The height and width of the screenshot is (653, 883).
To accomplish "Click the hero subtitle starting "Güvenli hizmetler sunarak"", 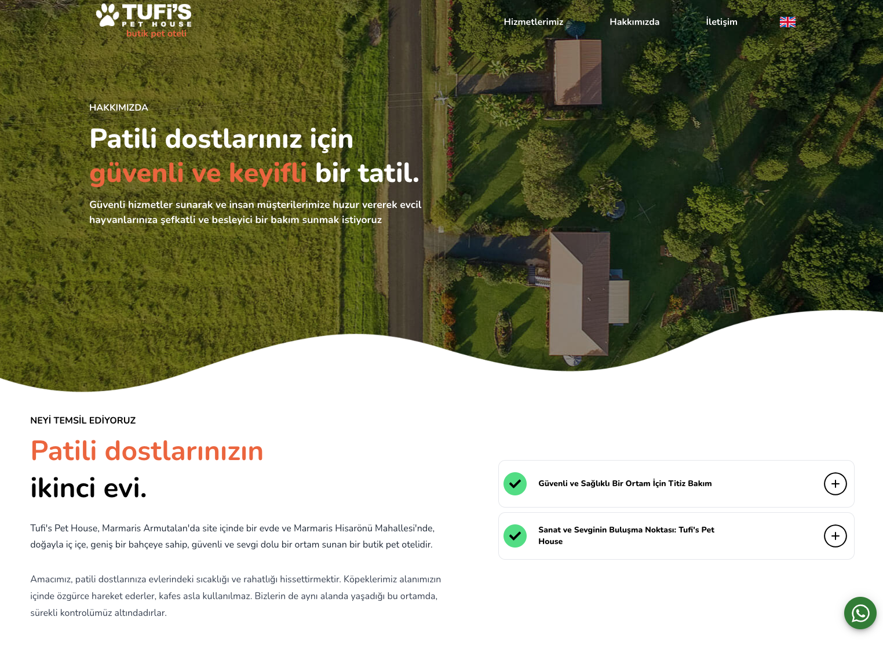I will click(255, 212).
